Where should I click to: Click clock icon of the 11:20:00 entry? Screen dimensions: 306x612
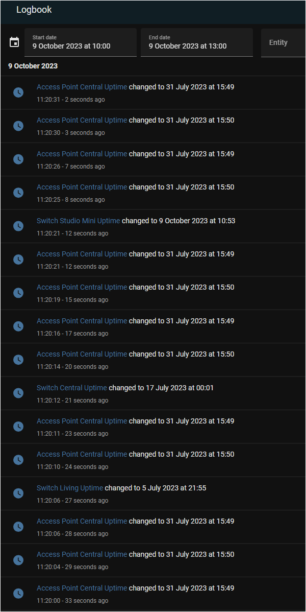coord(18,594)
